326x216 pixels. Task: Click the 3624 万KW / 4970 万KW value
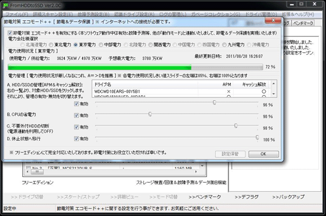(79, 59)
